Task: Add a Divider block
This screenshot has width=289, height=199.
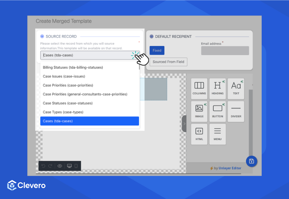Action: (236, 111)
